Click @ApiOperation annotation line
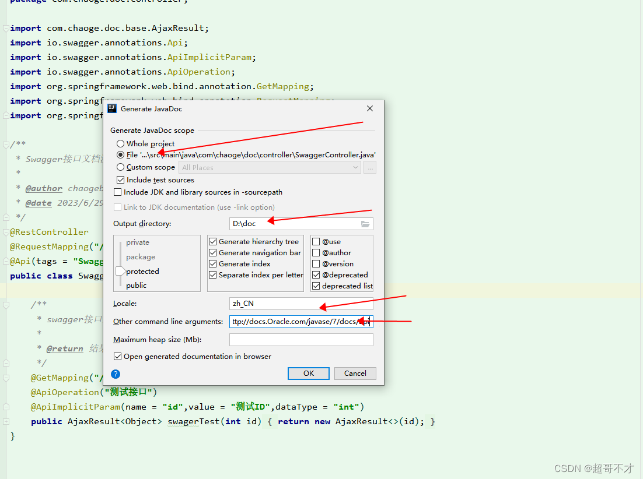Viewport: 643px width, 479px height. [x=94, y=392]
